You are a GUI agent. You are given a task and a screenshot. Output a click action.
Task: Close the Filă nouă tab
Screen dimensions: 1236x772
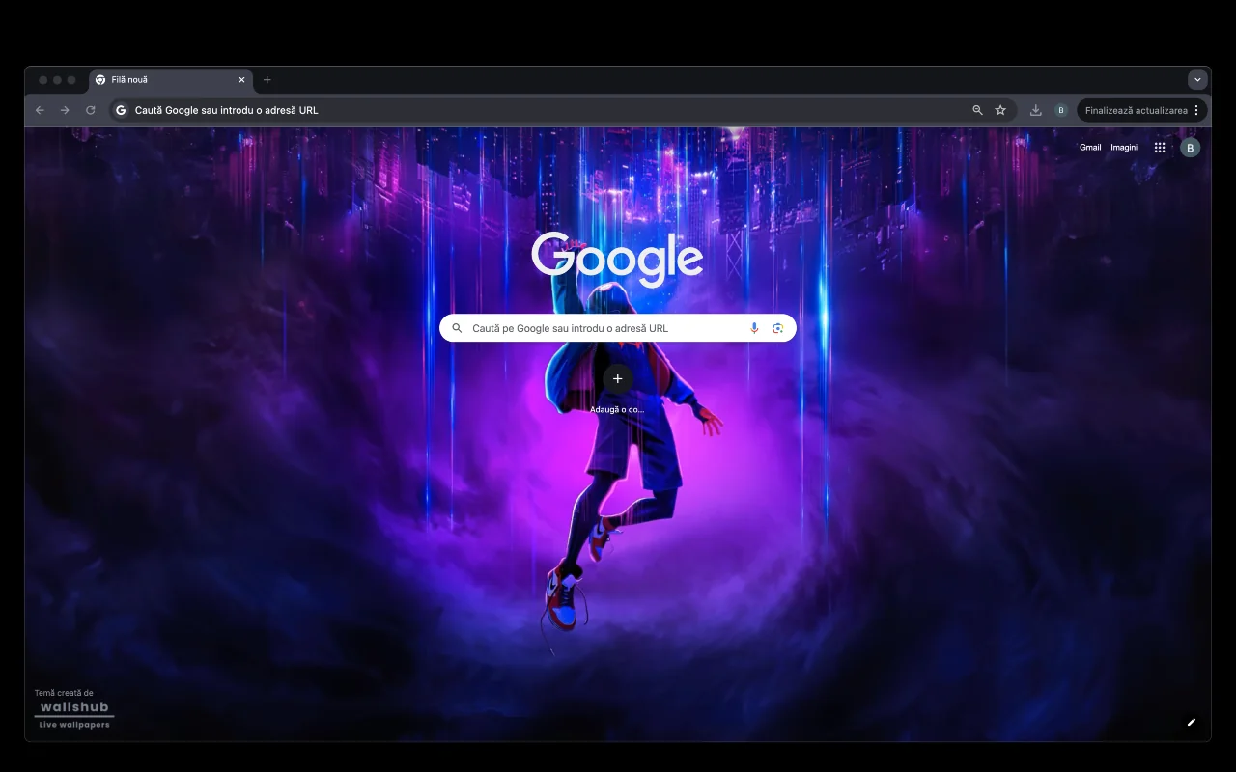pyautogui.click(x=241, y=80)
